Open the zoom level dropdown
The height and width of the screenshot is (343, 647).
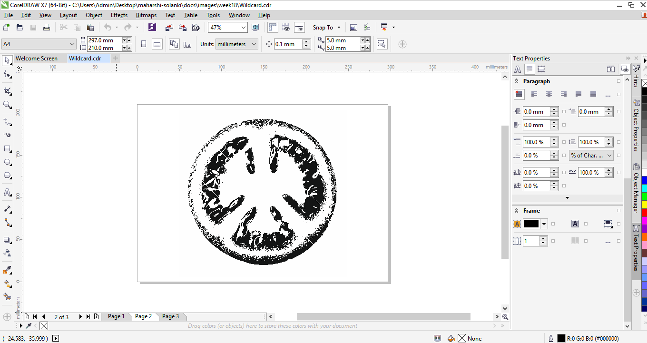click(244, 28)
